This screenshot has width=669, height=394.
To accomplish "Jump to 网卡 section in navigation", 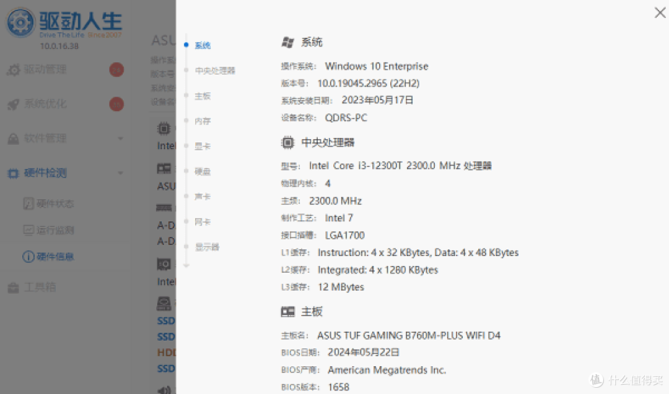I will [x=203, y=221].
